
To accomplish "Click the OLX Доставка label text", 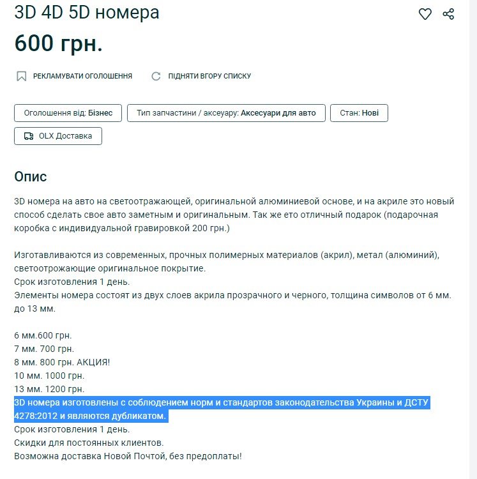I will (65, 136).
